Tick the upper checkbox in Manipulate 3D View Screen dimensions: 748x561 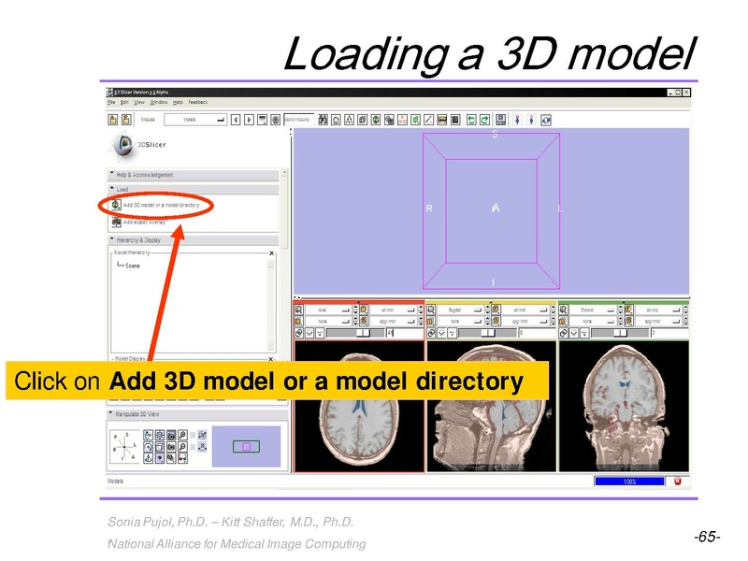tap(193, 435)
